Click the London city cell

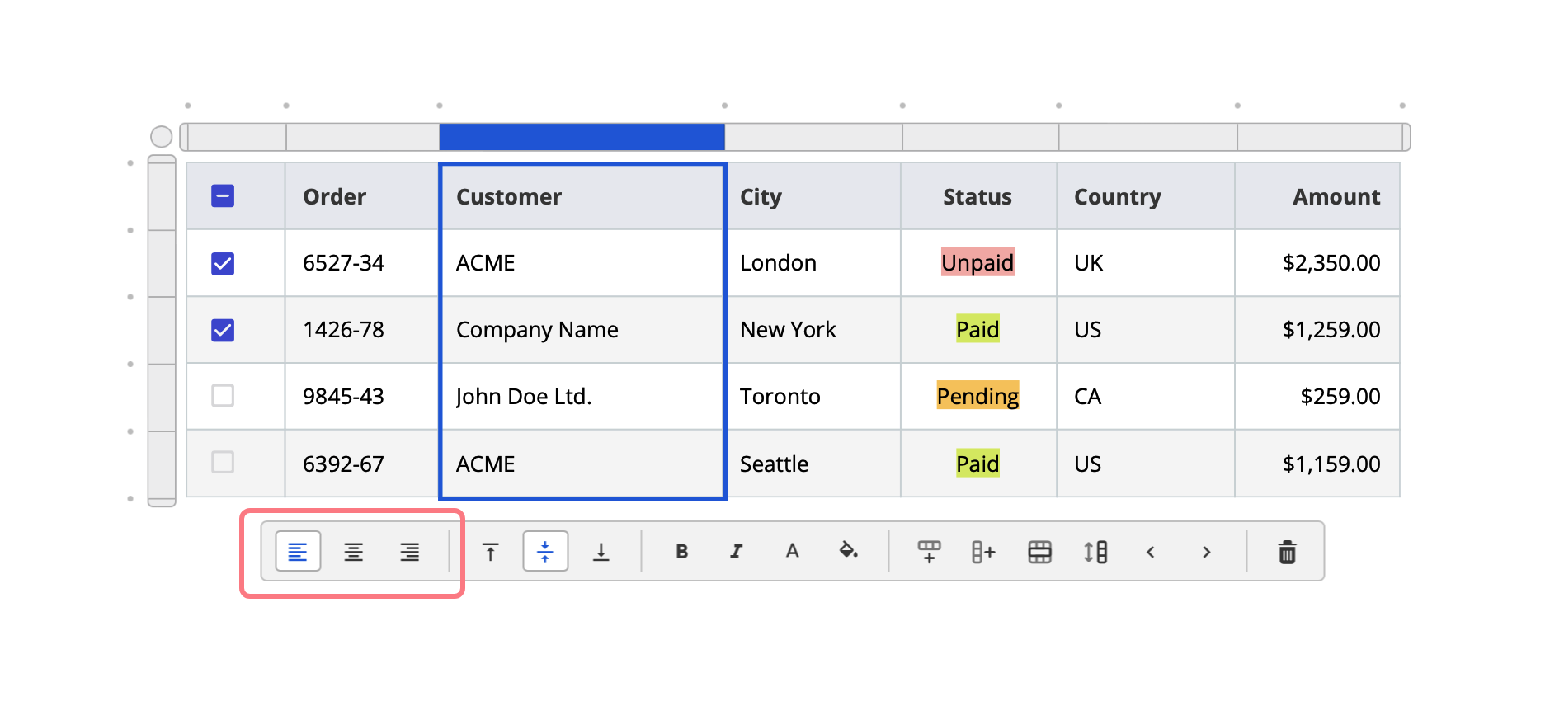click(813, 263)
